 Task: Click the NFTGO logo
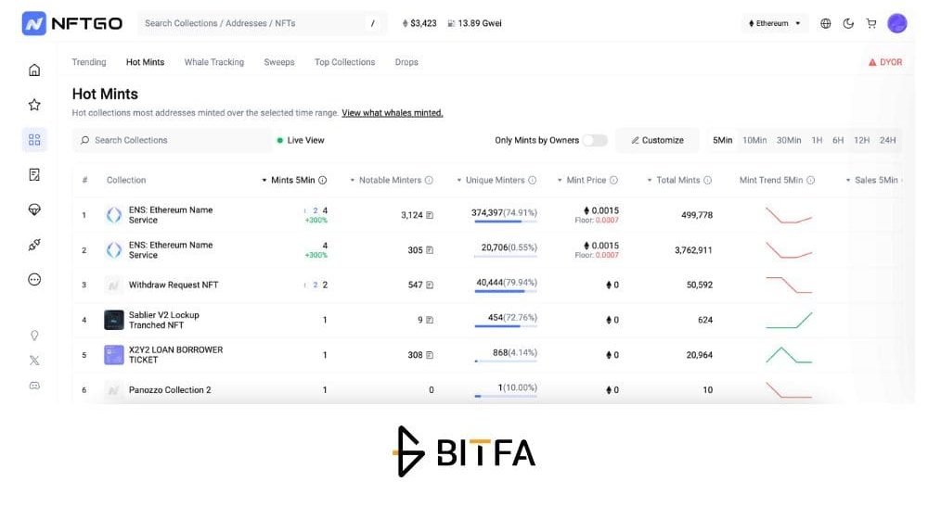(72, 24)
